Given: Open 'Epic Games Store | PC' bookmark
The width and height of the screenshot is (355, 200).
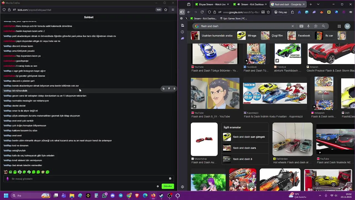Looking at the screenshot, I should pyautogui.click(x=233, y=19).
